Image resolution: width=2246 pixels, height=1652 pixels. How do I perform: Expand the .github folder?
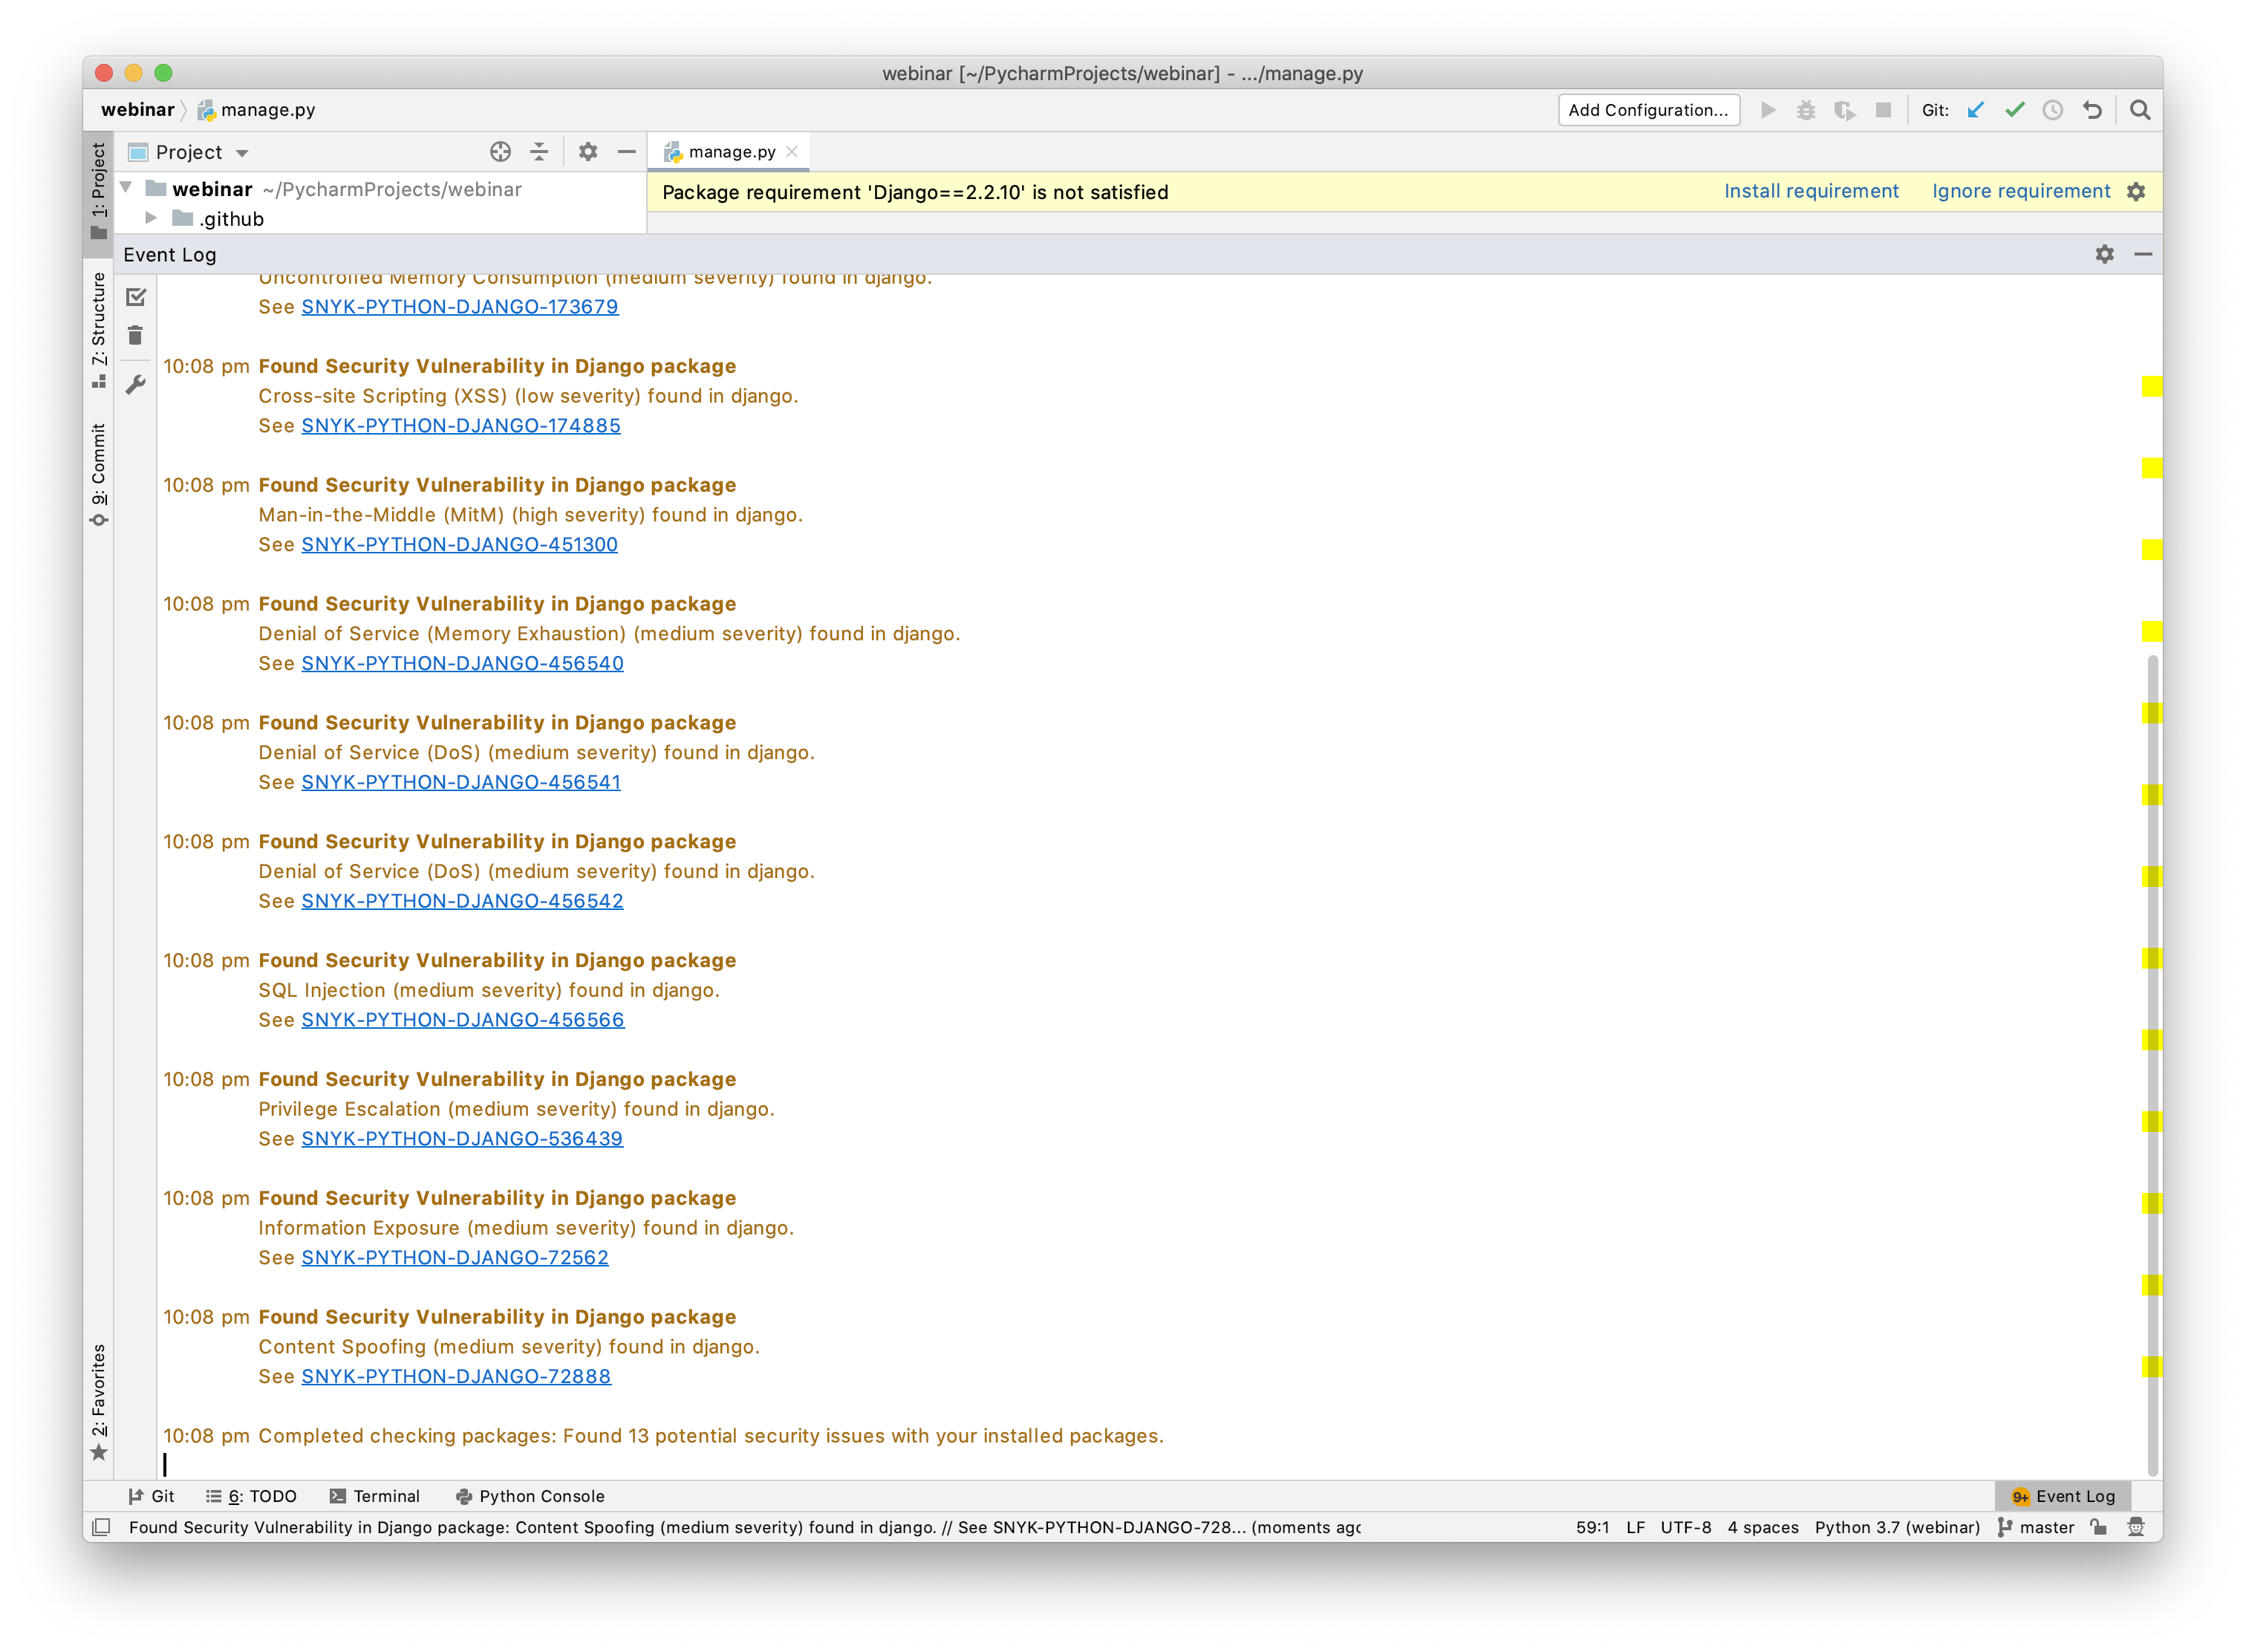[x=151, y=218]
